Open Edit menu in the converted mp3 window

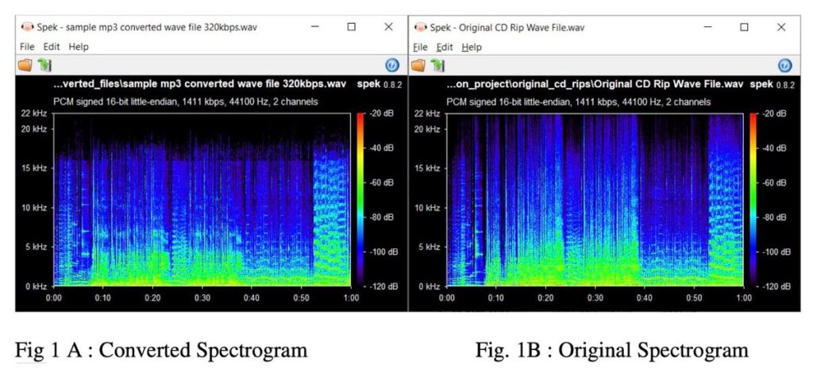pyautogui.click(x=52, y=47)
